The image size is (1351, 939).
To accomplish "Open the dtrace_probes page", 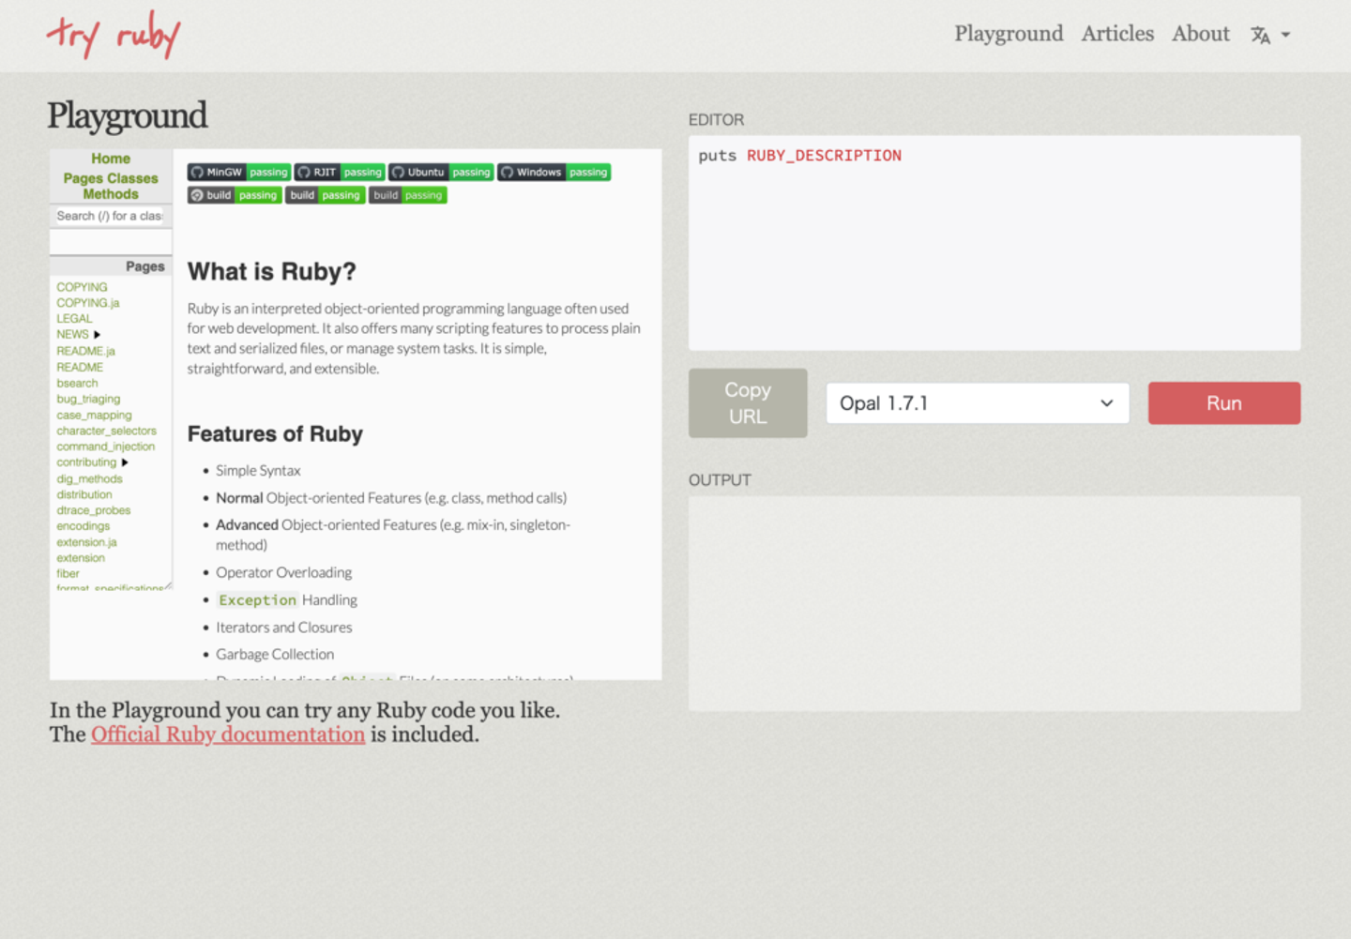I will [93, 510].
